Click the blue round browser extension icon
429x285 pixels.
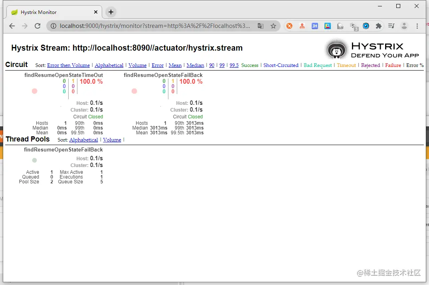tap(366, 26)
